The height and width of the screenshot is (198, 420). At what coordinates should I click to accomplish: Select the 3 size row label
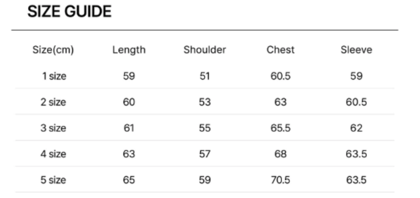point(53,128)
